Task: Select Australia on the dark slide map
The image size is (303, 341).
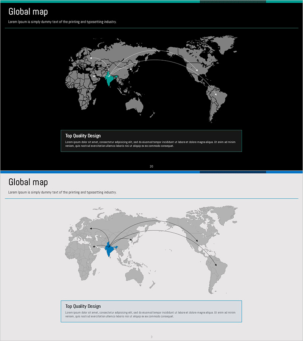Action: [x=135, y=104]
